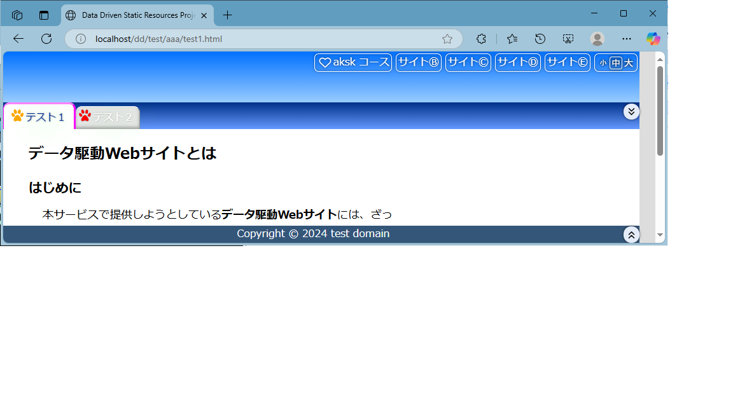Open browser History clock icon
The image size is (733, 412).
540,39
